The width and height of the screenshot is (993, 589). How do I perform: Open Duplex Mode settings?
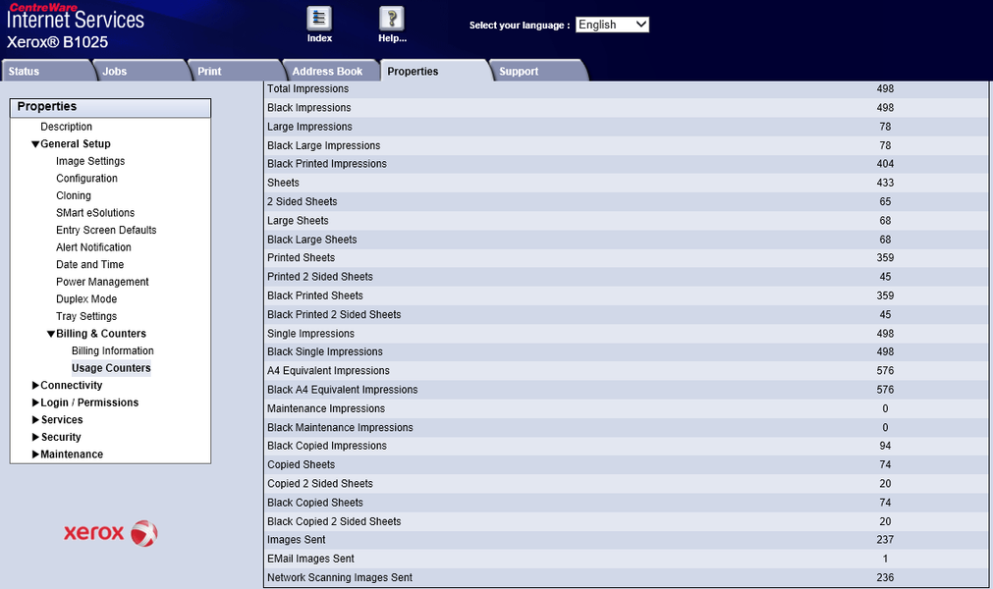[86, 299]
